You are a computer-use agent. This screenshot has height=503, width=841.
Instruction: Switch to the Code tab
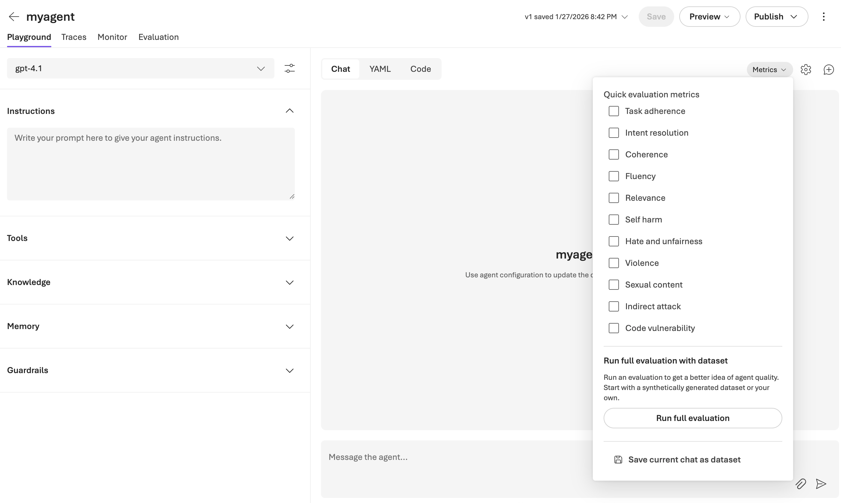420,69
